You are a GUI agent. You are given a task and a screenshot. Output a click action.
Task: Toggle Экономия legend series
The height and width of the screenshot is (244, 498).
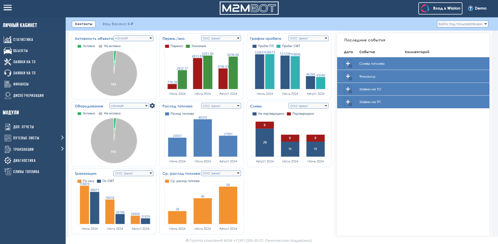coord(196,46)
